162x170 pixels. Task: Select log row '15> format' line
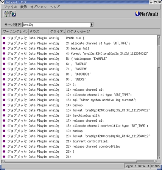pyautogui.click(x=79, y=110)
